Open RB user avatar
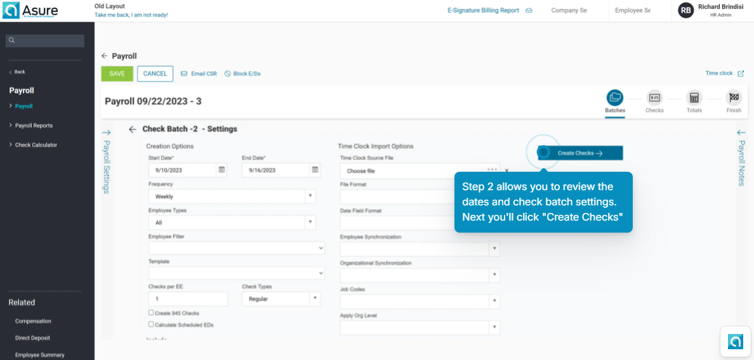The width and height of the screenshot is (754, 360). (x=685, y=10)
